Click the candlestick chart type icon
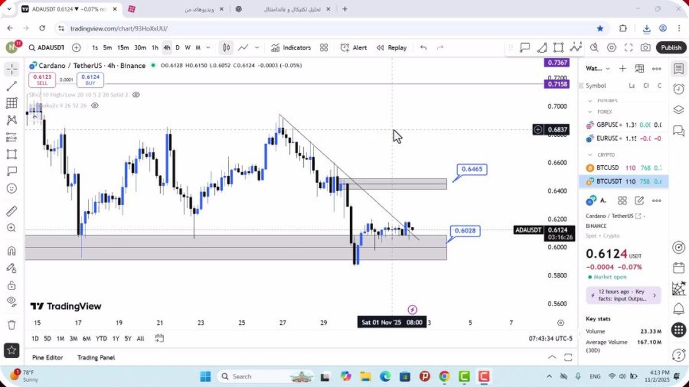 pyautogui.click(x=227, y=48)
